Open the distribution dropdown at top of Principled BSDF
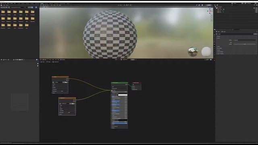Viewport: 258px width, 145px height. tap(119, 87)
